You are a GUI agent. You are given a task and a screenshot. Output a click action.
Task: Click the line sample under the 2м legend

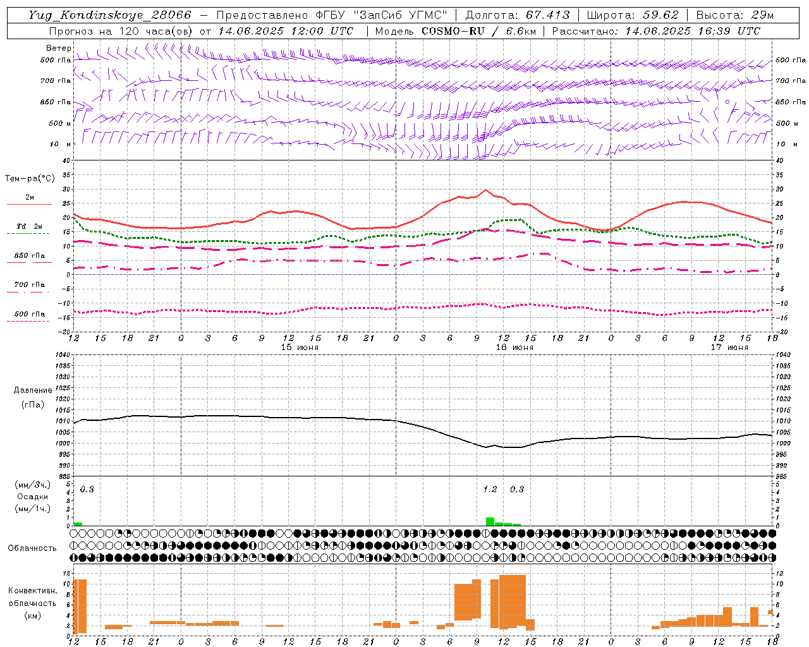tap(29, 204)
